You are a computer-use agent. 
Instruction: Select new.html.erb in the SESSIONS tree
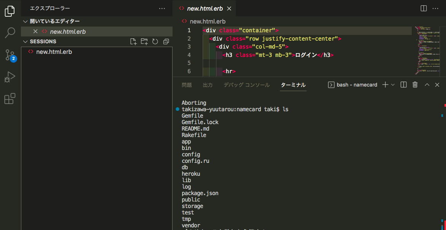coord(54,52)
